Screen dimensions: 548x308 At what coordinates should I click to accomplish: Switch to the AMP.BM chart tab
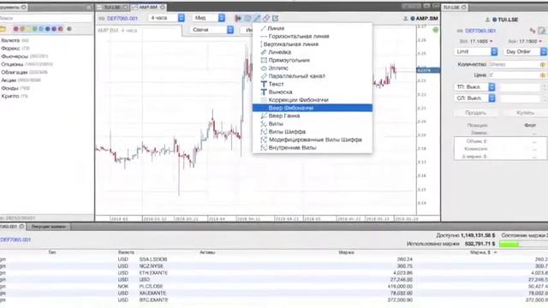pyautogui.click(x=148, y=7)
